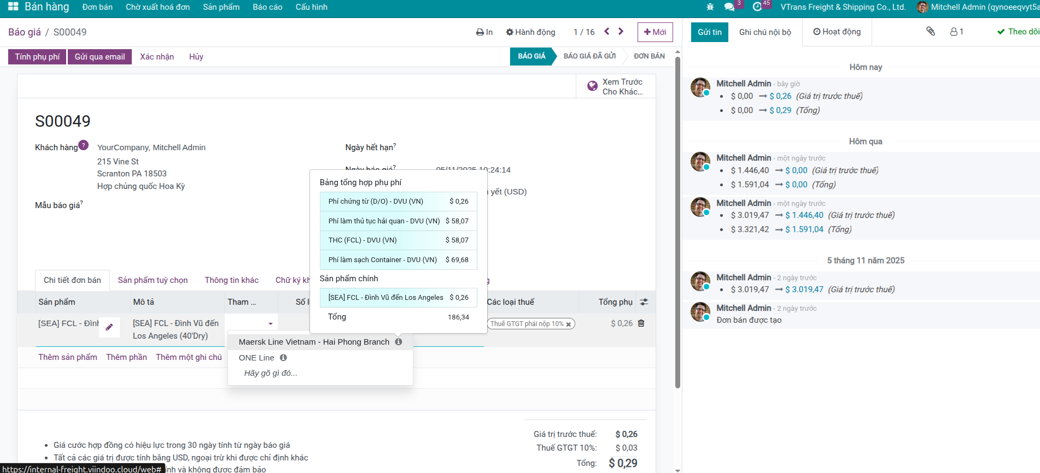Click Thêm sản phẩm link
1040x473 pixels.
[67, 357]
